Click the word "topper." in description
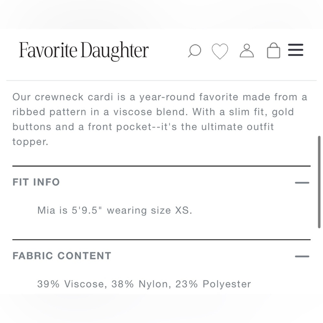The width and height of the screenshot is (323, 323). (30, 141)
